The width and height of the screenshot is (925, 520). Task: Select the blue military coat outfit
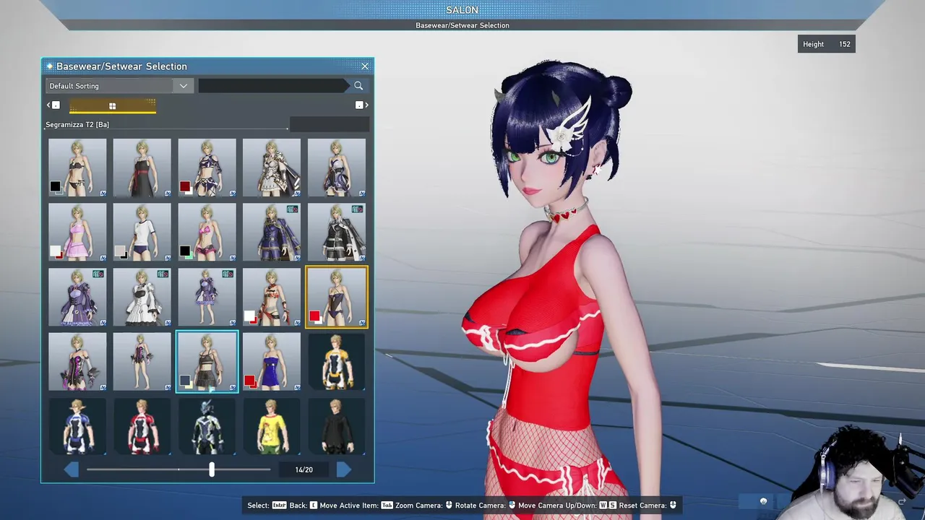click(272, 232)
